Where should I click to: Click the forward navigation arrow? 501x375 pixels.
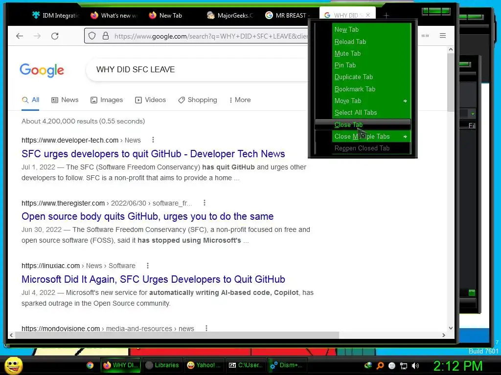[x=37, y=36]
